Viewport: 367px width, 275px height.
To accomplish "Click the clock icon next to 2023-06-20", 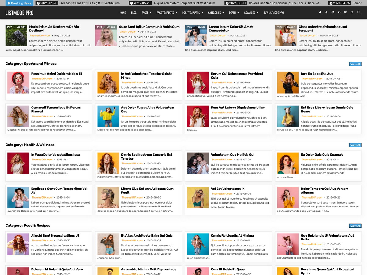I will tap(131, 3).
